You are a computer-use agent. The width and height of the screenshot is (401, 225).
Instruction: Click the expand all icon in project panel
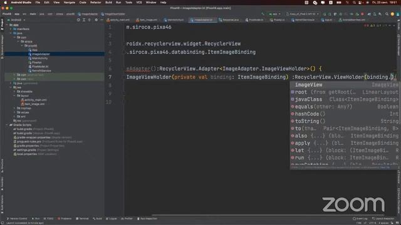pyautogui.click(x=84, y=20)
